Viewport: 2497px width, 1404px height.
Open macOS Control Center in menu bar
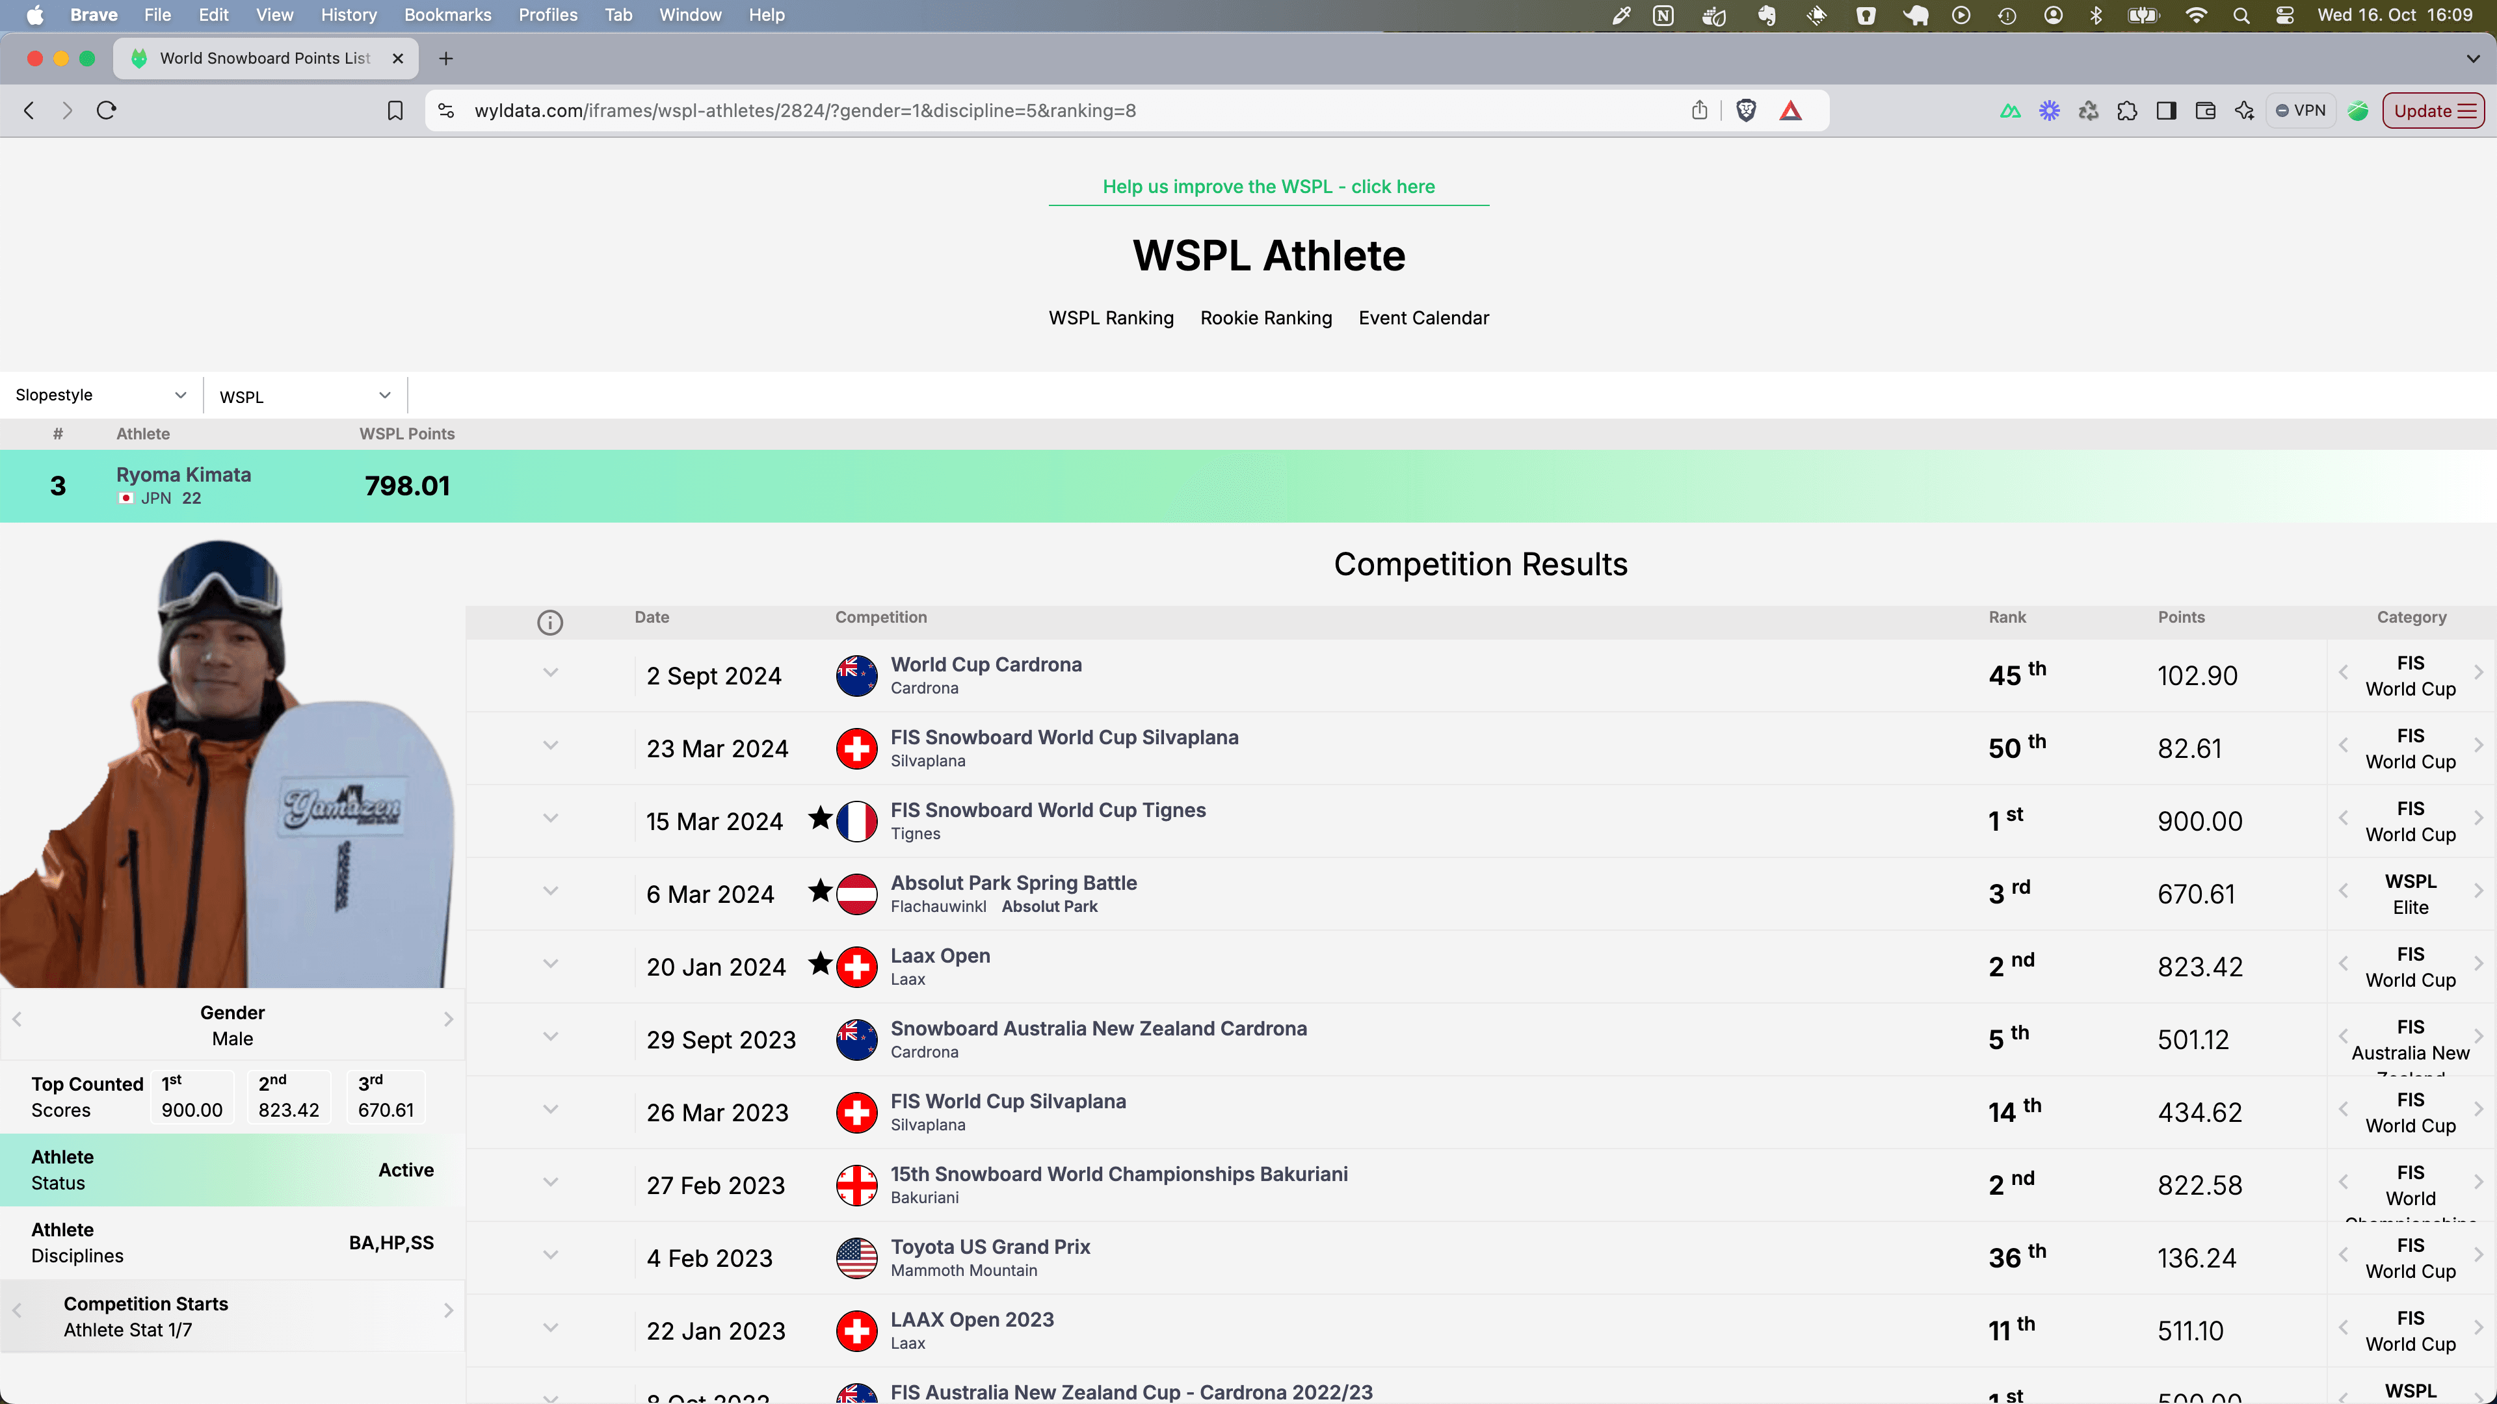(x=2285, y=14)
